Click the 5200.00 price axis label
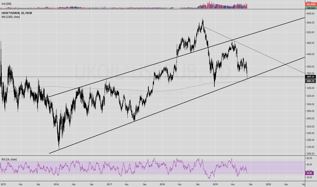 tap(310, 32)
